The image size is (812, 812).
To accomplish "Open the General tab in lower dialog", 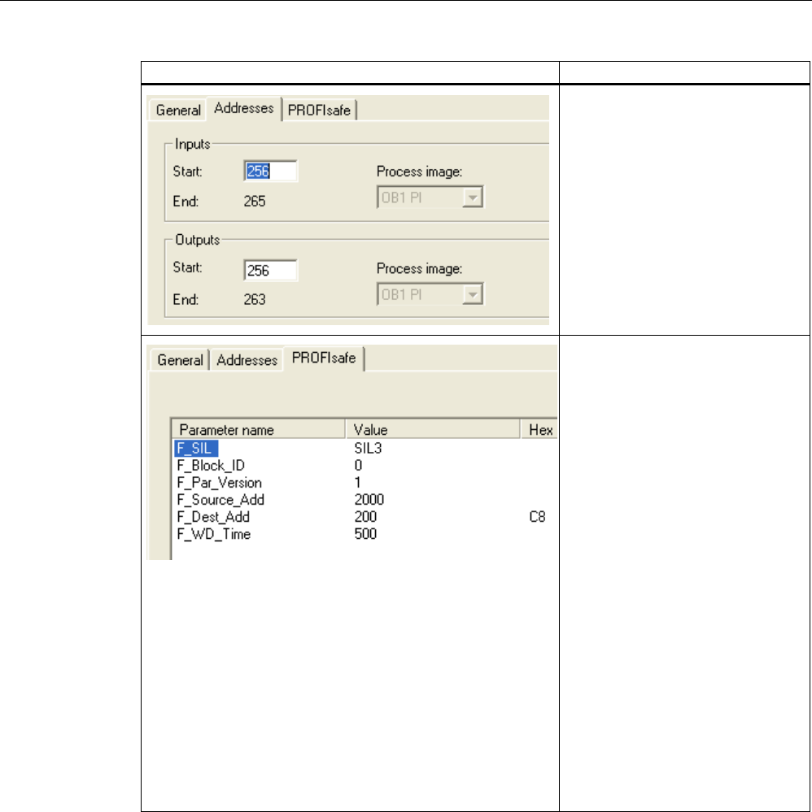I will pyautogui.click(x=180, y=360).
